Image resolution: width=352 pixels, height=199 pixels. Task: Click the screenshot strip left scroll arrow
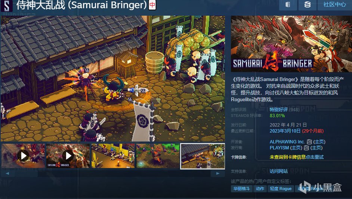coord(7,173)
